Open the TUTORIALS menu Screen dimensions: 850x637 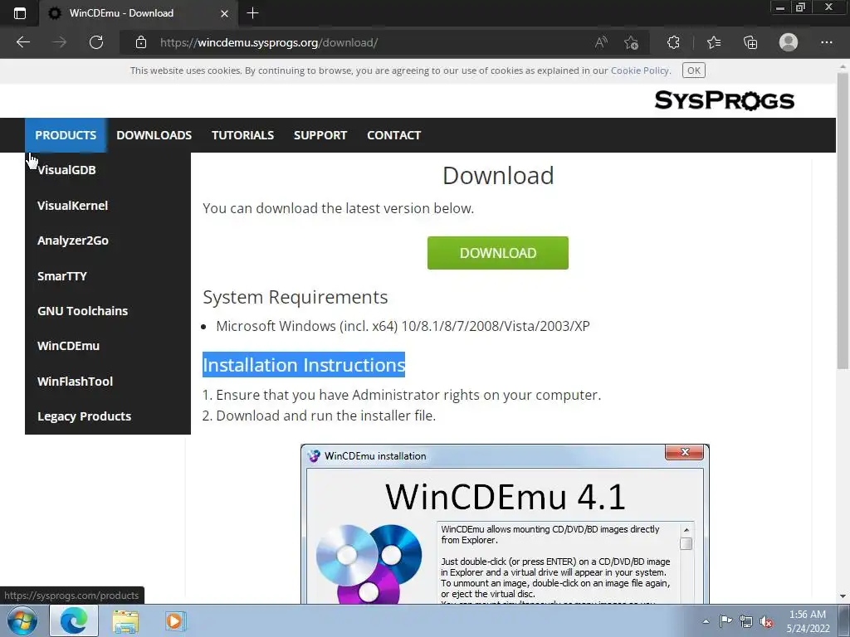tap(243, 135)
